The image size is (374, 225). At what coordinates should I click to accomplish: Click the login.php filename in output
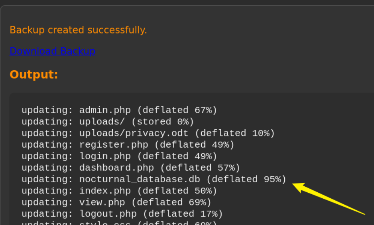[x=105, y=156]
